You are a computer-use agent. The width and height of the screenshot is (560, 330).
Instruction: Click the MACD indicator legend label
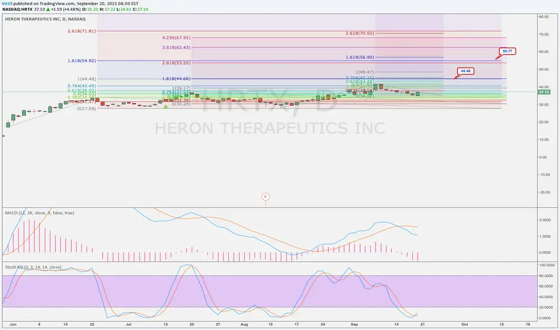(x=39, y=212)
